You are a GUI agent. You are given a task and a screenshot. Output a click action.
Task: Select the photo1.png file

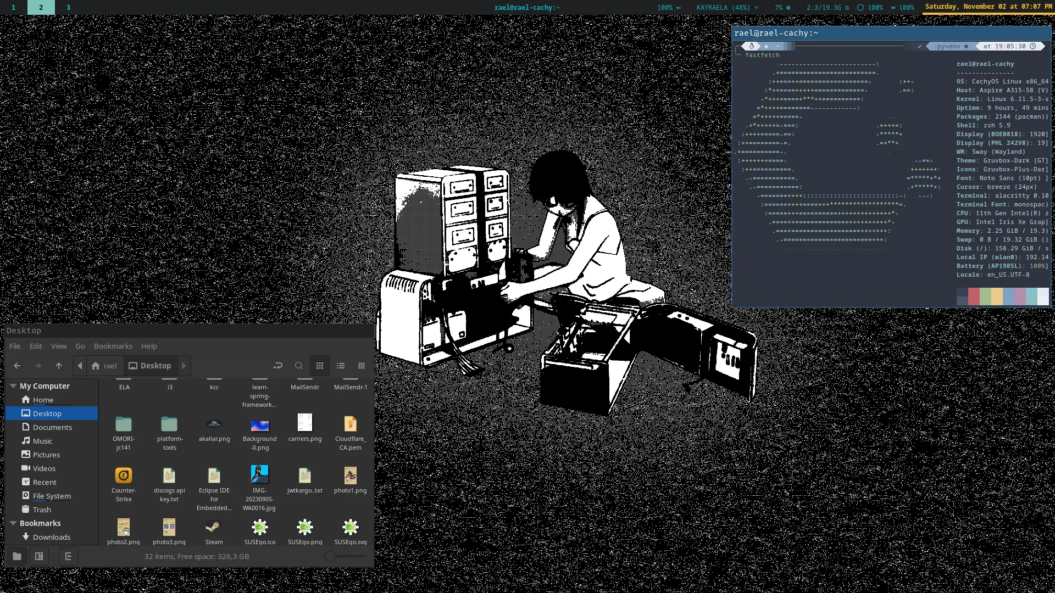(x=351, y=480)
